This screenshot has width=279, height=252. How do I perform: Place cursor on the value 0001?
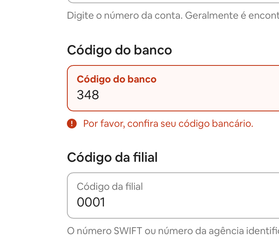91,202
